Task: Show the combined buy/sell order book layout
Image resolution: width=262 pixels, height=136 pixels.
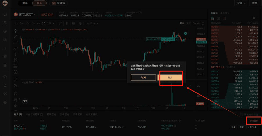Action: pos(212,18)
